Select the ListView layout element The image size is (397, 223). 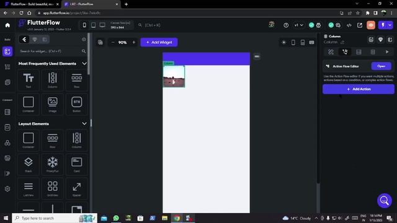click(29, 188)
